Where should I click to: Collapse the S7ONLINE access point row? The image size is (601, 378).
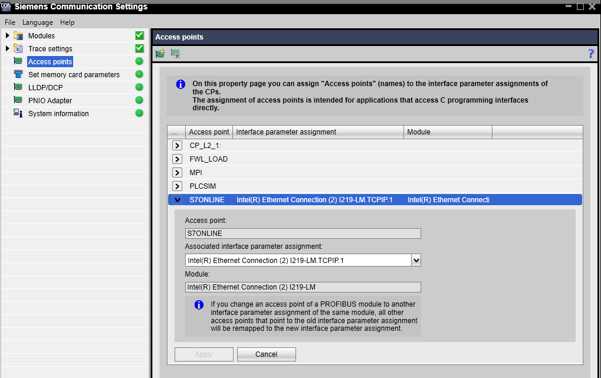[x=177, y=200]
